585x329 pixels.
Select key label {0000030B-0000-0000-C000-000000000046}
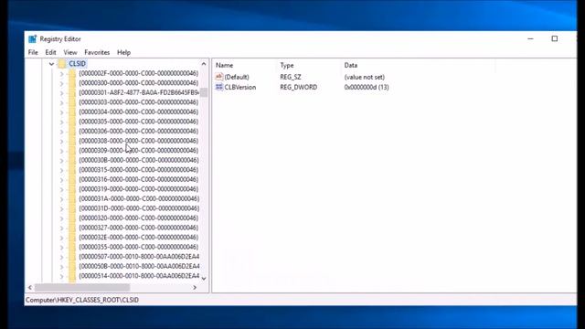click(138, 161)
